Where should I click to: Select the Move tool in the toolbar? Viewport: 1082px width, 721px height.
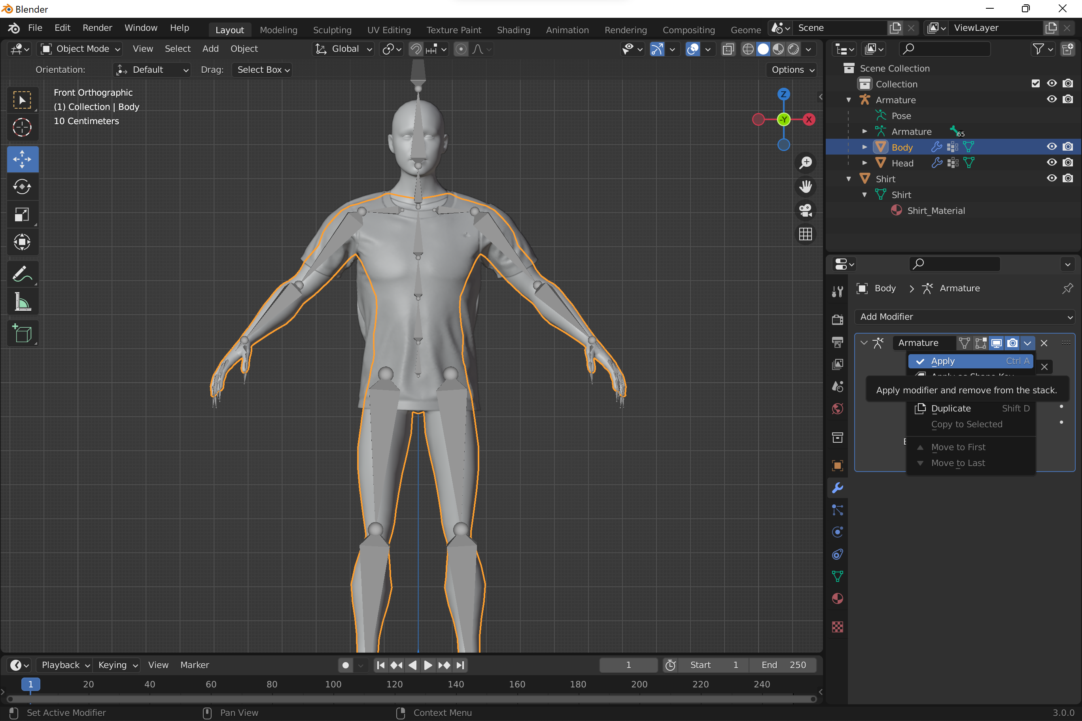coord(22,159)
